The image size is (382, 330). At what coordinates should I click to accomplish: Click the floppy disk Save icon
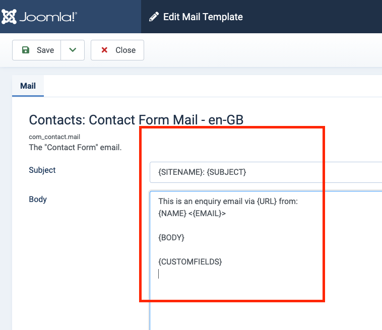(x=26, y=50)
